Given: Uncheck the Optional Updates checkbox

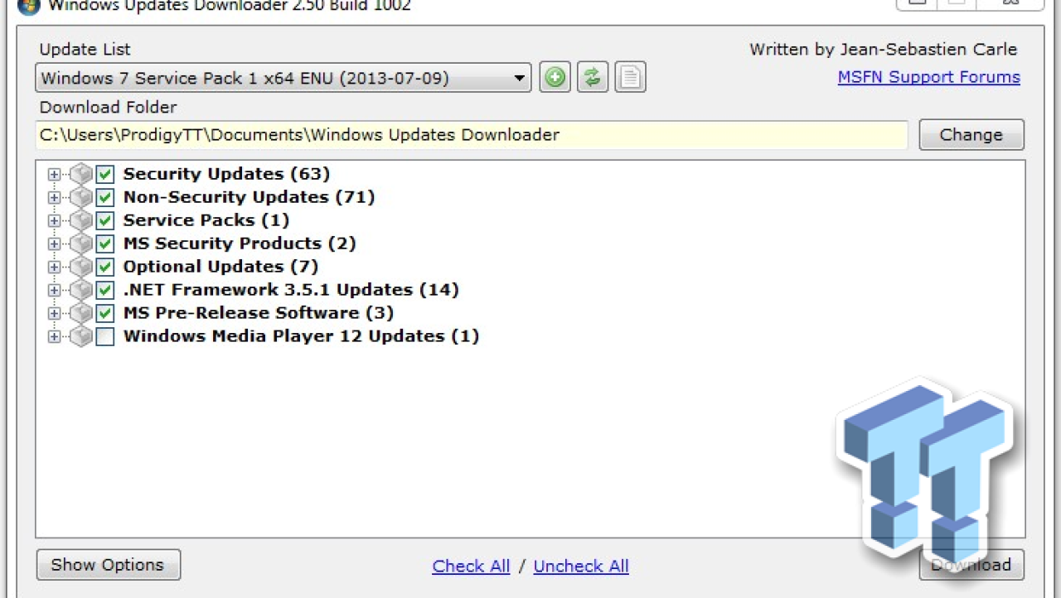Looking at the screenshot, I should [x=104, y=267].
